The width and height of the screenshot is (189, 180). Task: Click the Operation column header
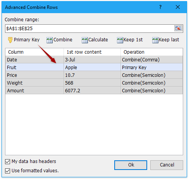[x=152, y=52]
